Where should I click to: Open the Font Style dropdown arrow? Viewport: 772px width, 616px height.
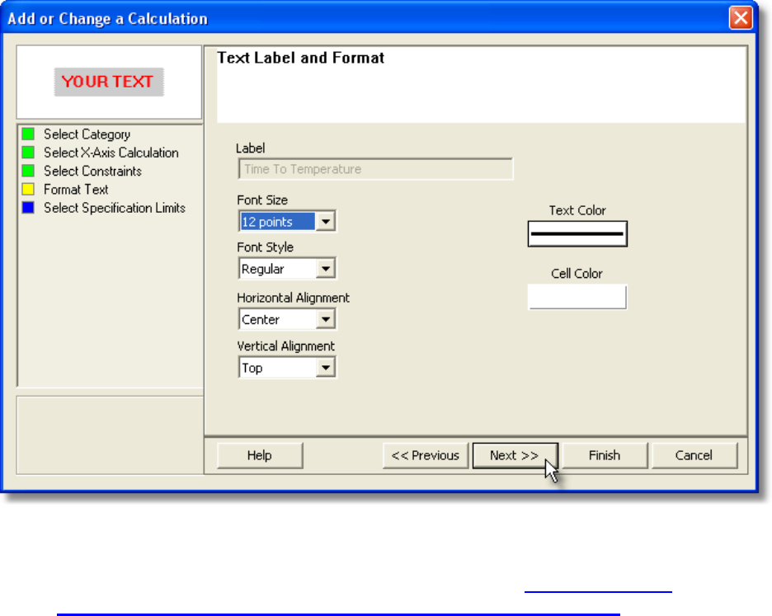[325, 269]
